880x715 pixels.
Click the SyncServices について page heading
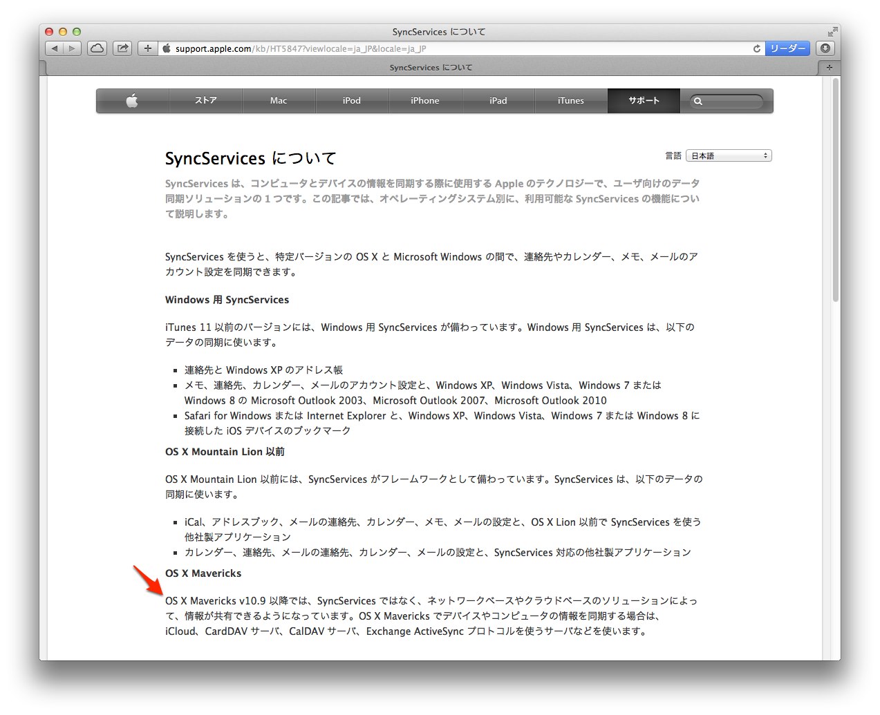(250, 158)
